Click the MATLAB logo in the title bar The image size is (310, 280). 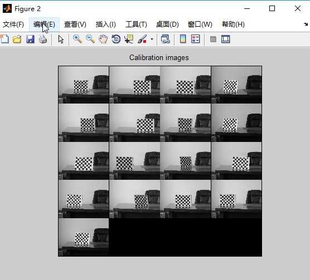7,8
